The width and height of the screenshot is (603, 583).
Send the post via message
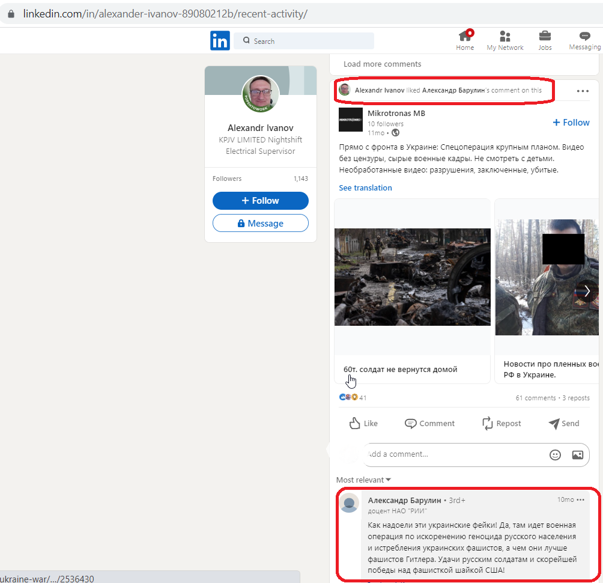pos(564,423)
